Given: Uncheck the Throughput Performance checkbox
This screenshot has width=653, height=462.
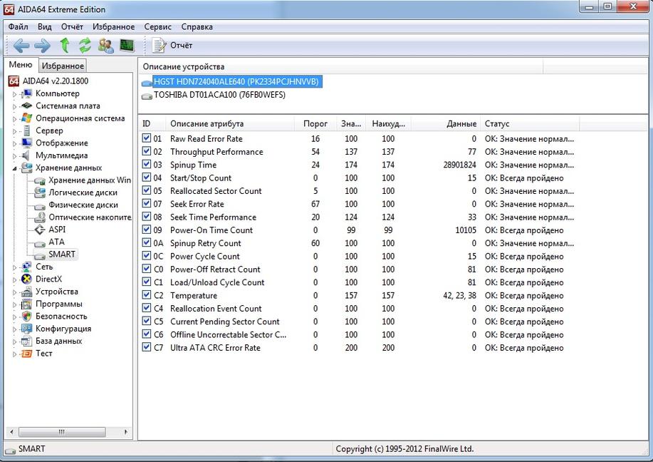Looking at the screenshot, I should (x=147, y=151).
